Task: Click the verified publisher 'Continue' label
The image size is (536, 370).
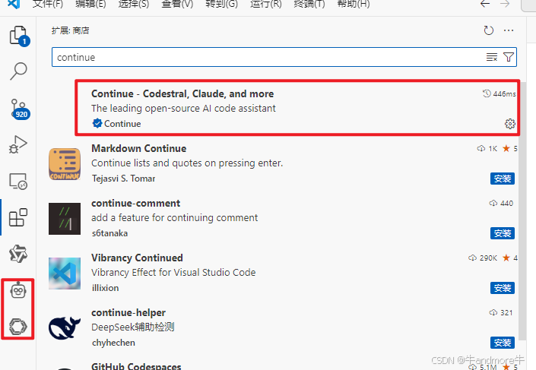Action: (x=122, y=124)
